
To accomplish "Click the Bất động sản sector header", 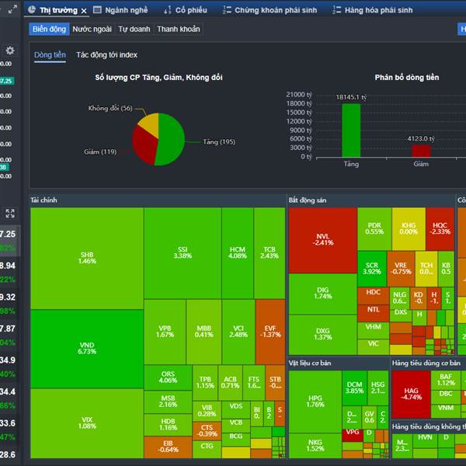I will click(x=308, y=200).
